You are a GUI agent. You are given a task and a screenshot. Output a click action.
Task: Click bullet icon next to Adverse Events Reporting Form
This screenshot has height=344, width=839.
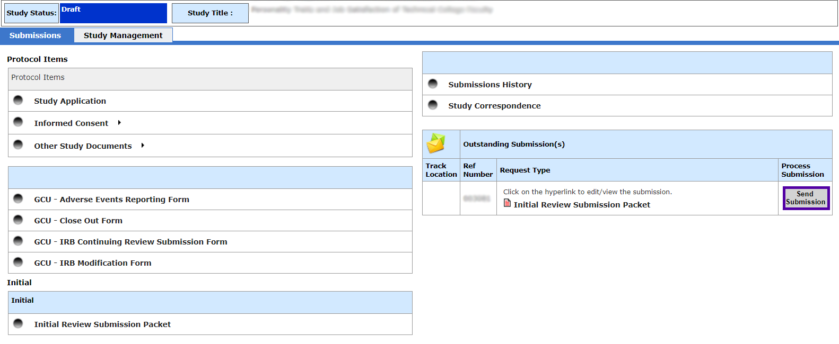tap(18, 198)
